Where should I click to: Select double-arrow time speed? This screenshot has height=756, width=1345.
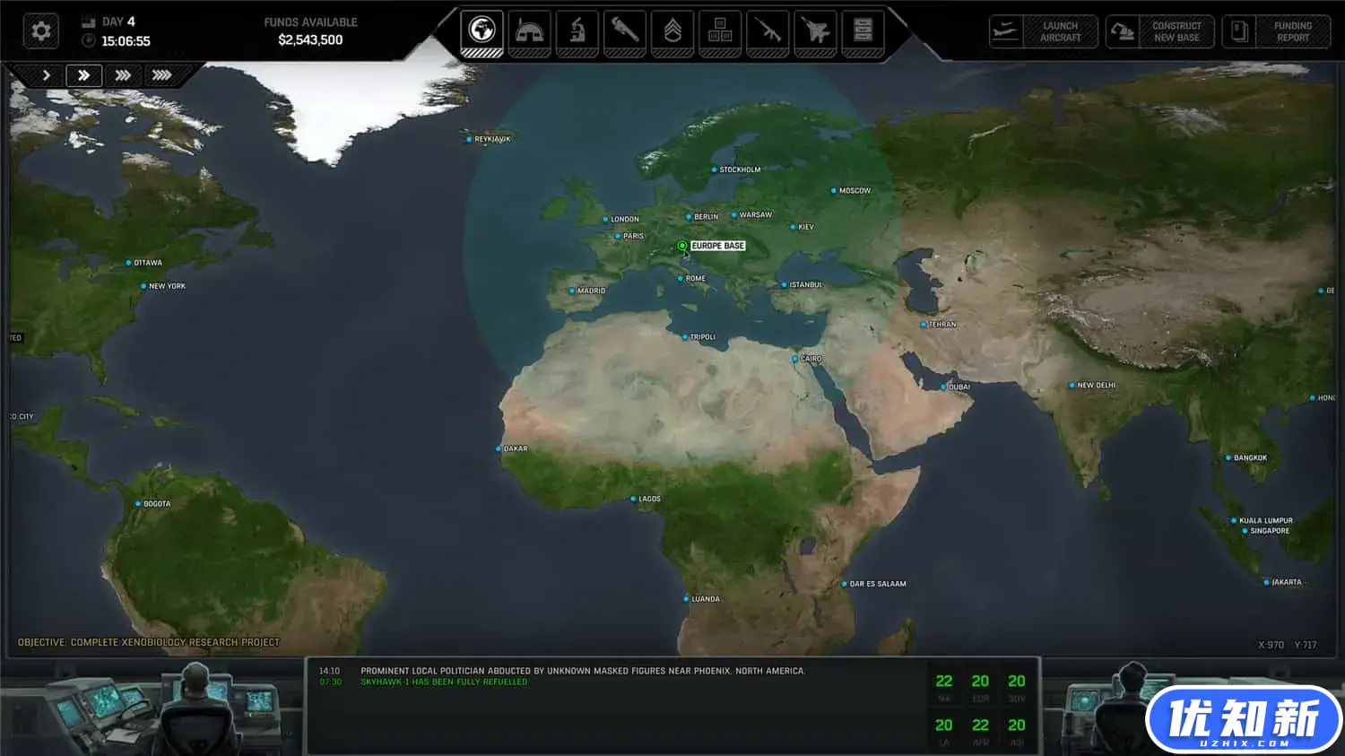(x=83, y=75)
